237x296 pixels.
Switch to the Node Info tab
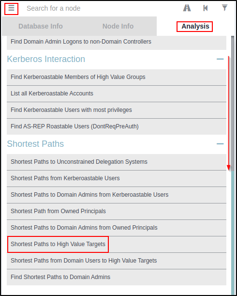point(118,26)
